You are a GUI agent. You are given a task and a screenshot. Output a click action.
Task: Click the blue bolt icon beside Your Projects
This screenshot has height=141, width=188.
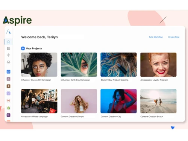pos(23,49)
